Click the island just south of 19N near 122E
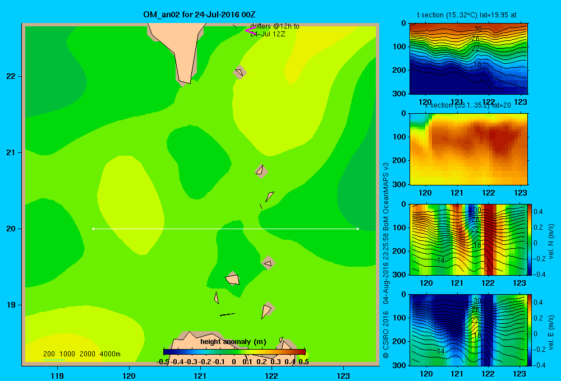 pyautogui.click(x=268, y=309)
